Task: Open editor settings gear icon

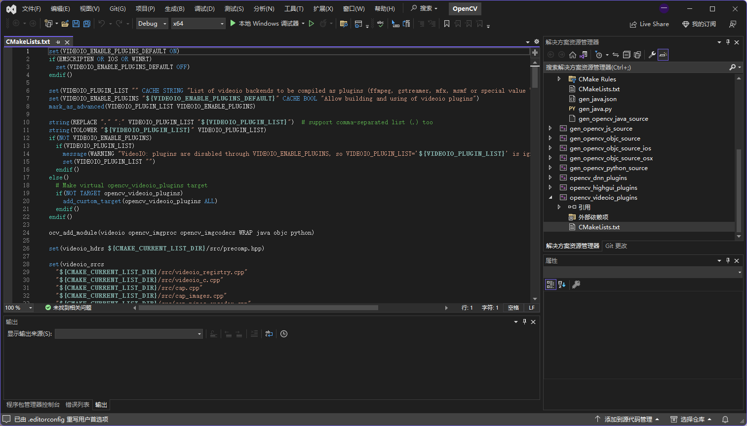Action: (x=537, y=42)
